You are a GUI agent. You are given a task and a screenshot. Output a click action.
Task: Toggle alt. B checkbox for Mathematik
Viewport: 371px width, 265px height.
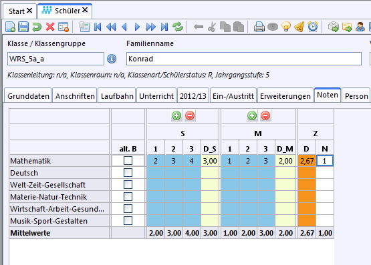(128, 161)
